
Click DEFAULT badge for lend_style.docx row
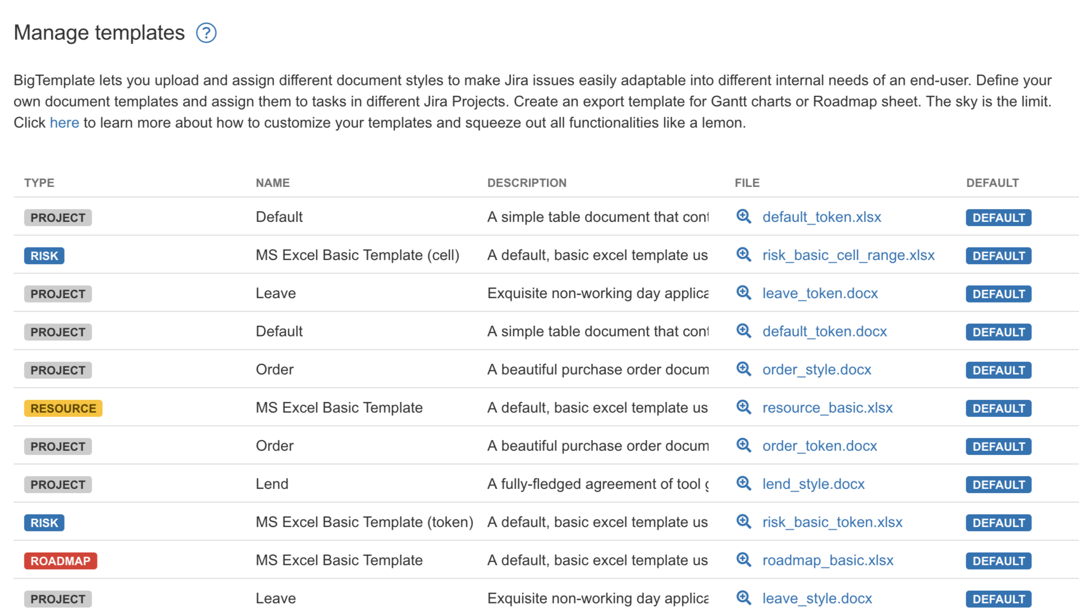tap(998, 485)
